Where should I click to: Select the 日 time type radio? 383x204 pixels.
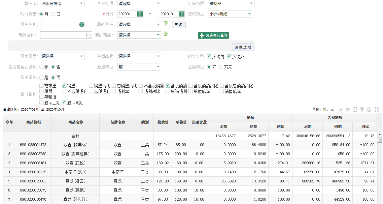tap(53, 14)
